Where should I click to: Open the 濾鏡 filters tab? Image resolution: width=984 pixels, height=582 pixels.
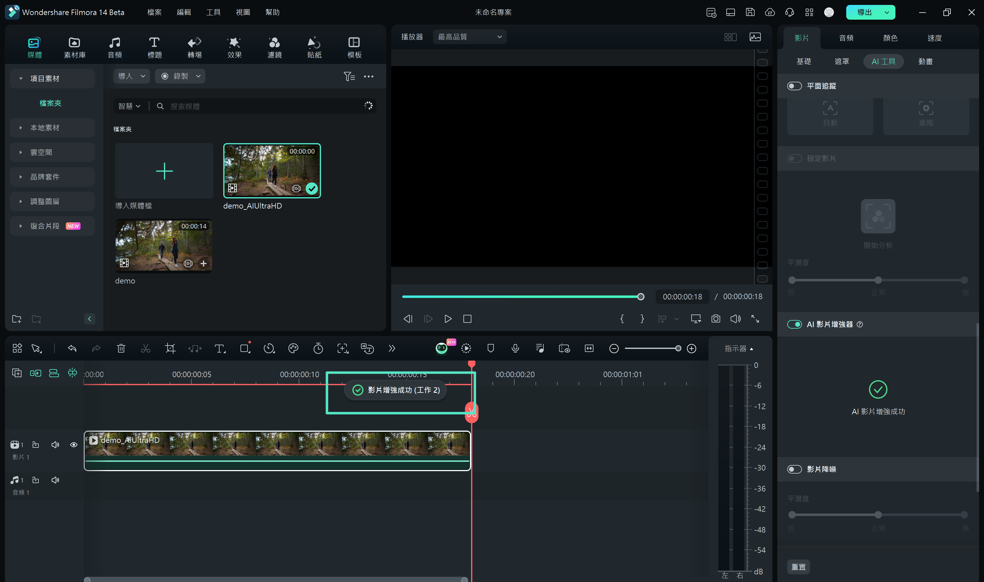click(x=275, y=47)
